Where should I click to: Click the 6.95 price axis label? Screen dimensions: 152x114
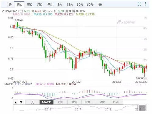point(11,18)
